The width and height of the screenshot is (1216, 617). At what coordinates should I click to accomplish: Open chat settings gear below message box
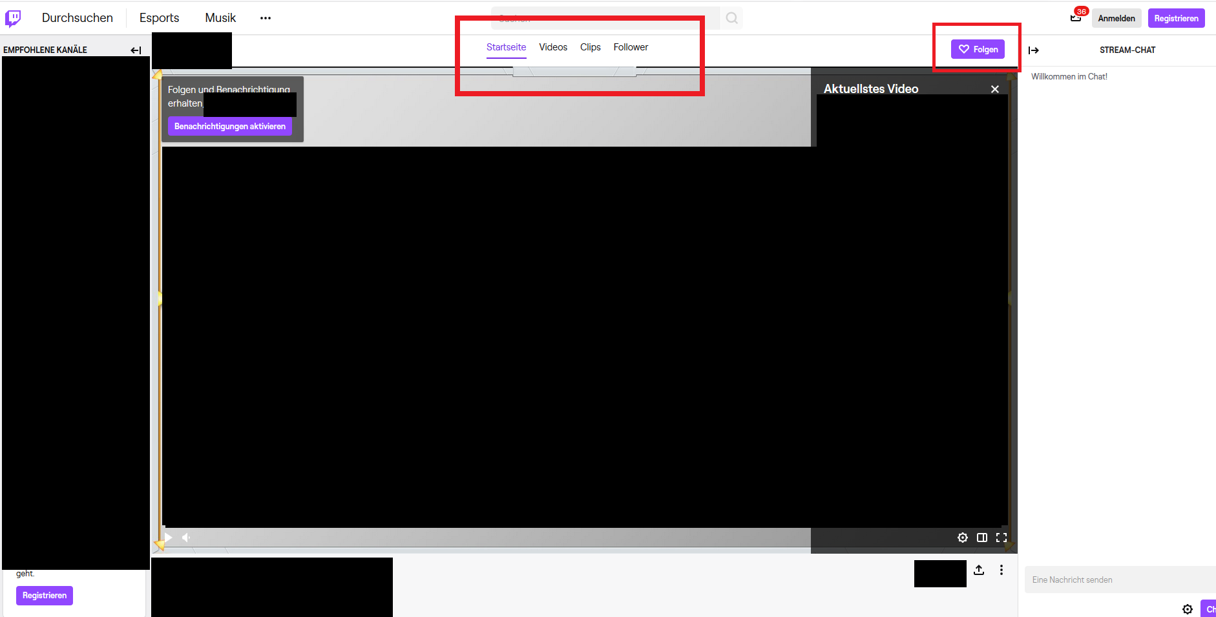(1187, 609)
